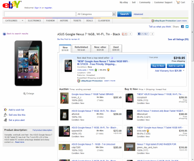Click the top-rated seller badge in best deal
Image resolution: width=194 pixels, height=161 pixels.
[x=108, y=70]
